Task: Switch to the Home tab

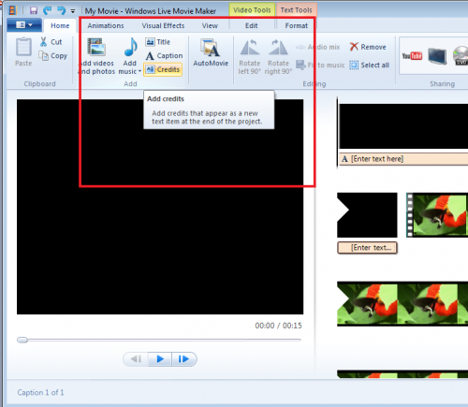Action: click(x=60, y=25)
